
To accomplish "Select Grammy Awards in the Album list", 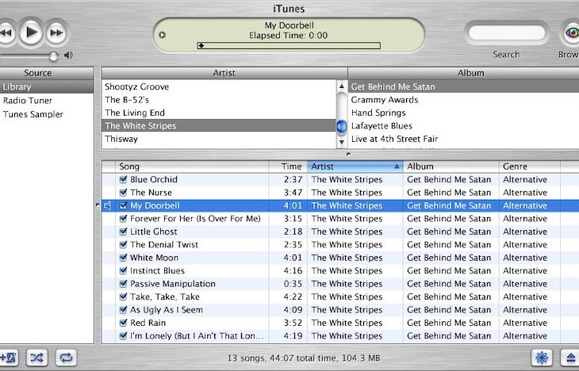I will pyautogui.click(x=463, y=100).
